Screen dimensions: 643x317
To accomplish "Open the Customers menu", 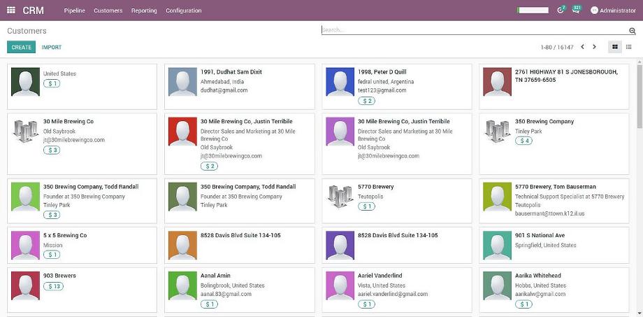I will point(108,10).
